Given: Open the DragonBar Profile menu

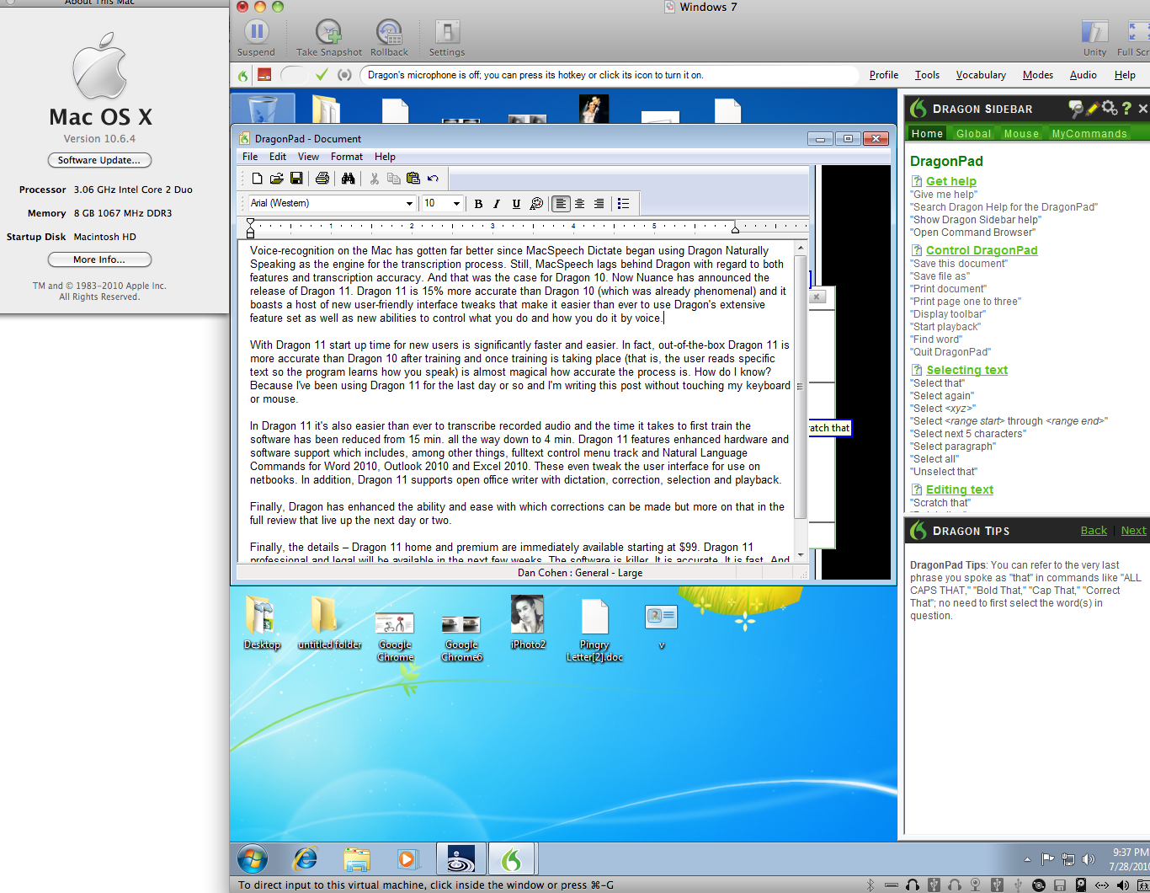Looking at the screenshot, I should tap(884, 75).
